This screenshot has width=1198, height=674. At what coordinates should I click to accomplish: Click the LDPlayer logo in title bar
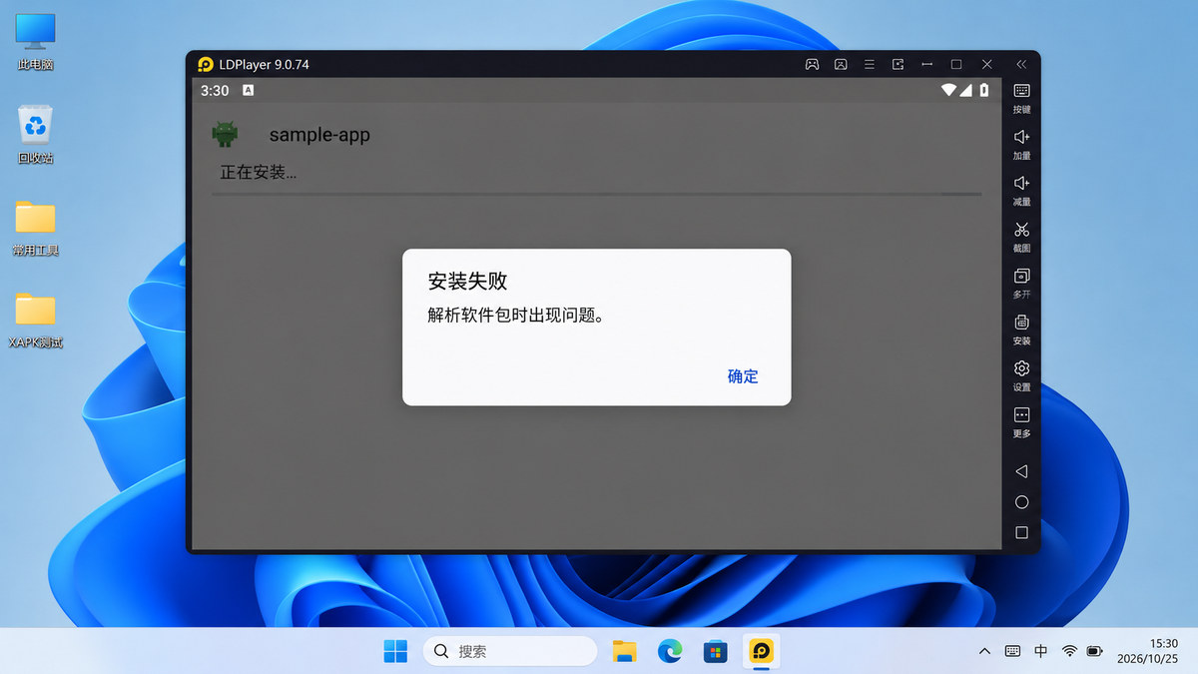coord(206,64)
